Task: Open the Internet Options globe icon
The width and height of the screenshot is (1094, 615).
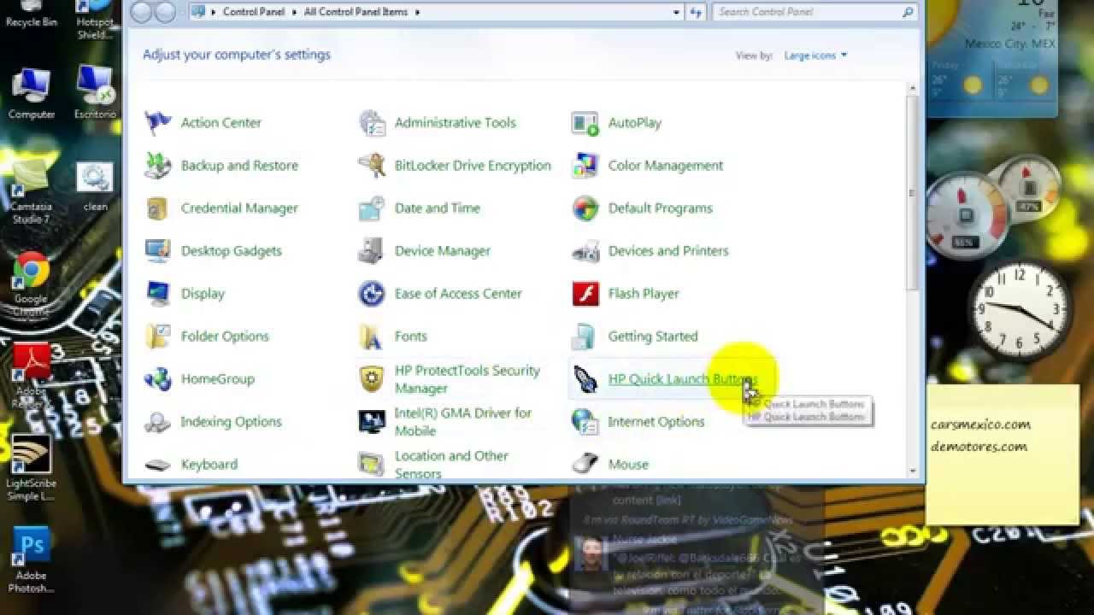Action: (x=585, y=422)
